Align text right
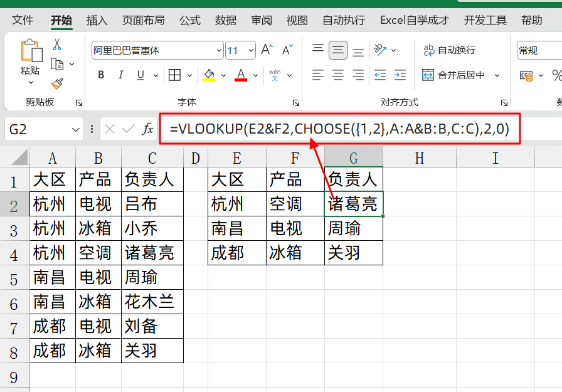Image resolution: width=562 pixels, height=392 pixels. coord(358,75)
